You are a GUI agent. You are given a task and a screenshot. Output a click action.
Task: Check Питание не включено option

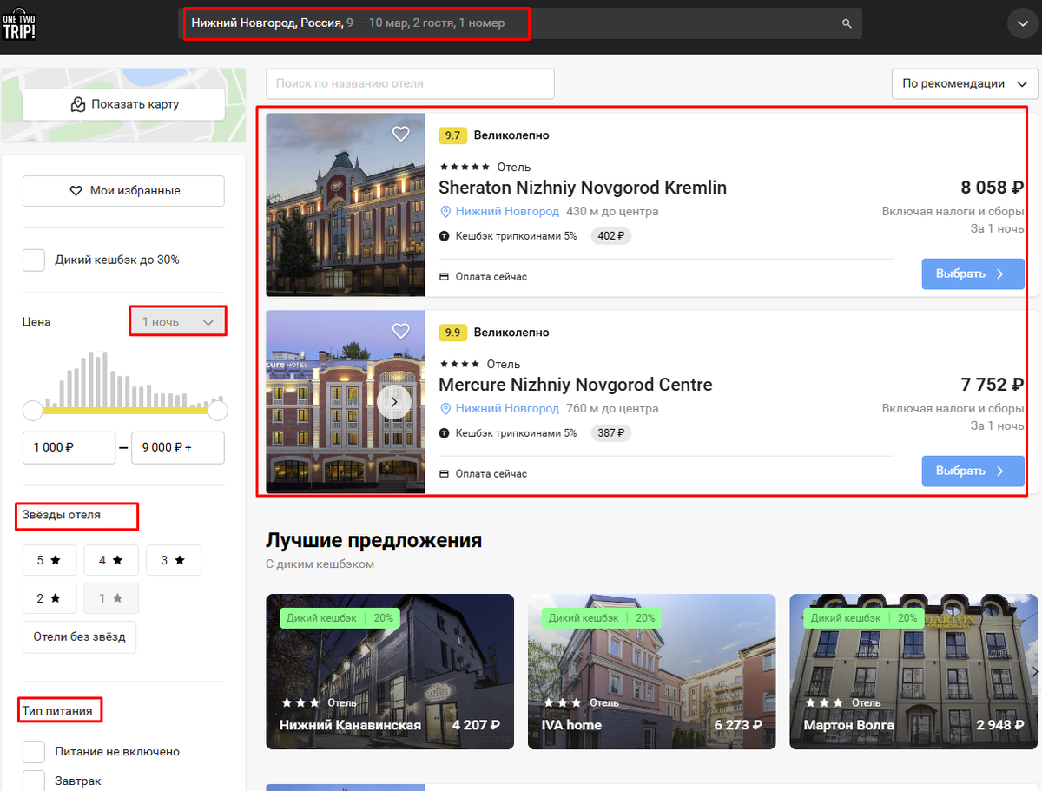pos(34,752)
